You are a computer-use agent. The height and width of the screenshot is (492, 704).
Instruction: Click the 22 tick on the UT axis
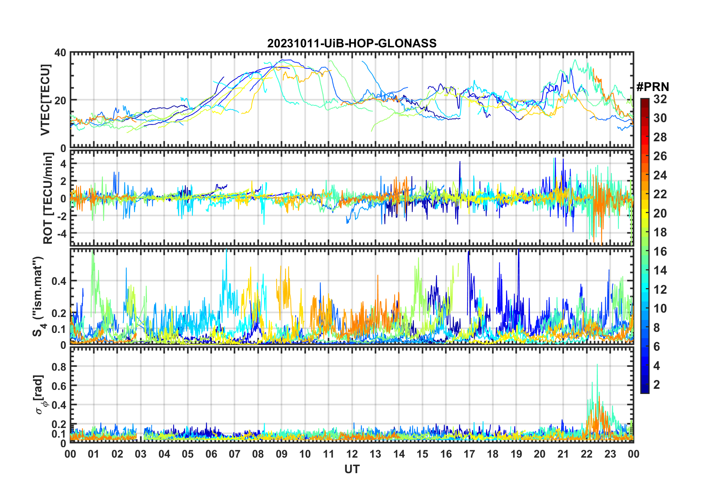(586, 454)
